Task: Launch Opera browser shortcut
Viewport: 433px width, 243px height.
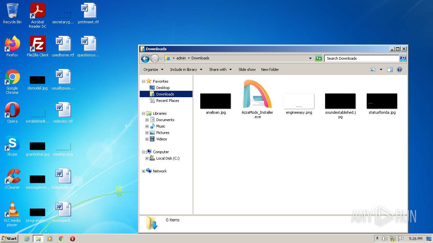Action: point(12,113)
